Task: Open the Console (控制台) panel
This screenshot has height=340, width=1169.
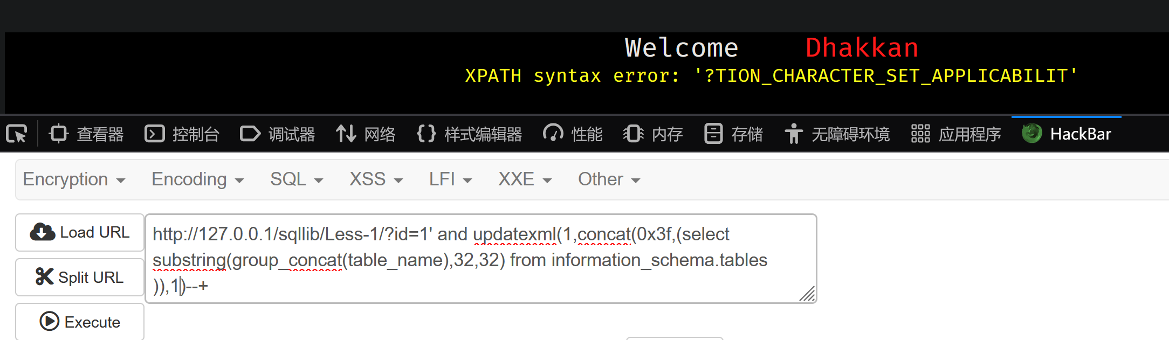Action: [182, 134]
